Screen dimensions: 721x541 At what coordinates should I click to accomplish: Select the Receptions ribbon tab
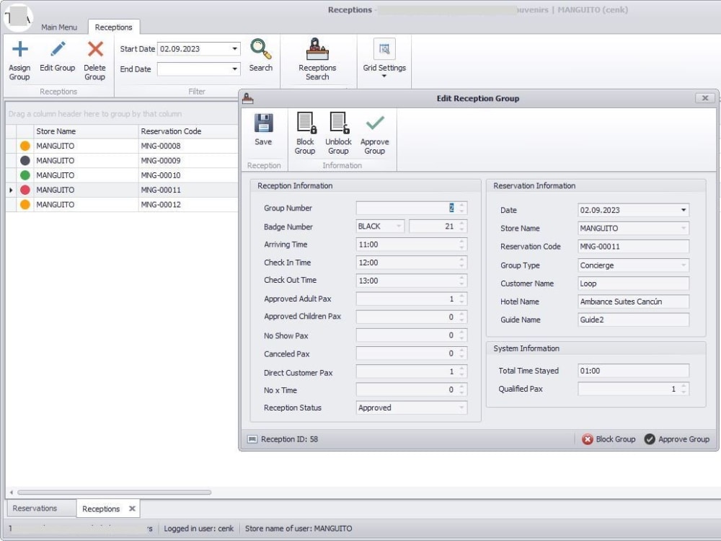(x=114, y=27)
